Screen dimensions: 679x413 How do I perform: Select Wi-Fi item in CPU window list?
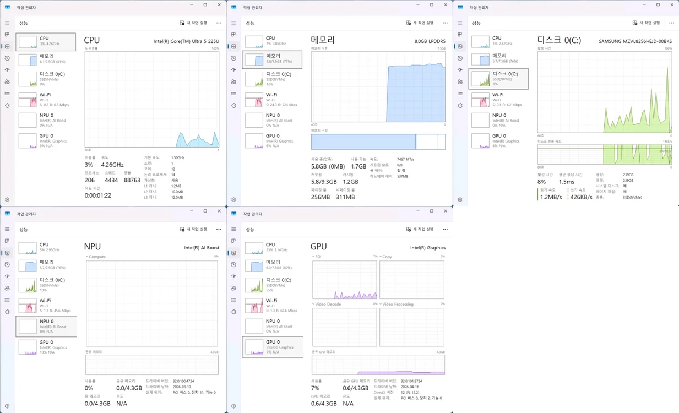[46, 100]
